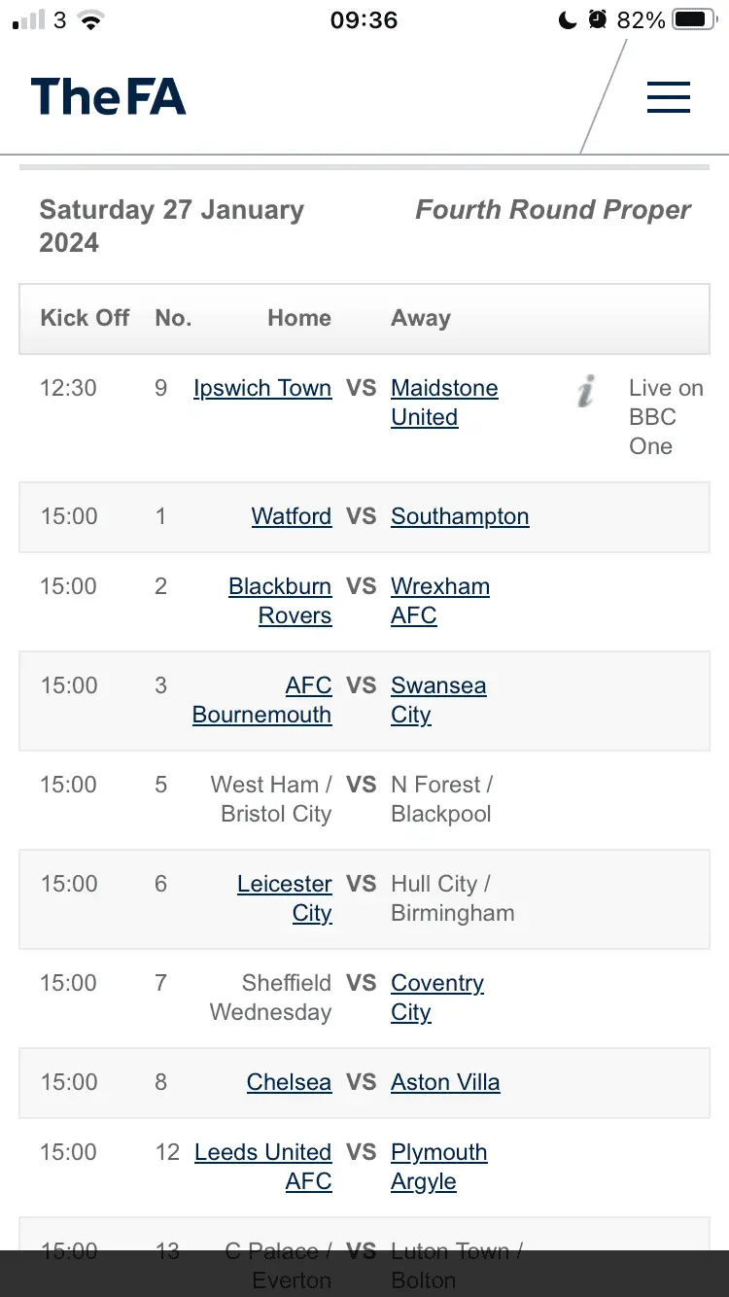729x1297 pixels.
Task: Open Leicester City team link
Action: coord(285,897)
